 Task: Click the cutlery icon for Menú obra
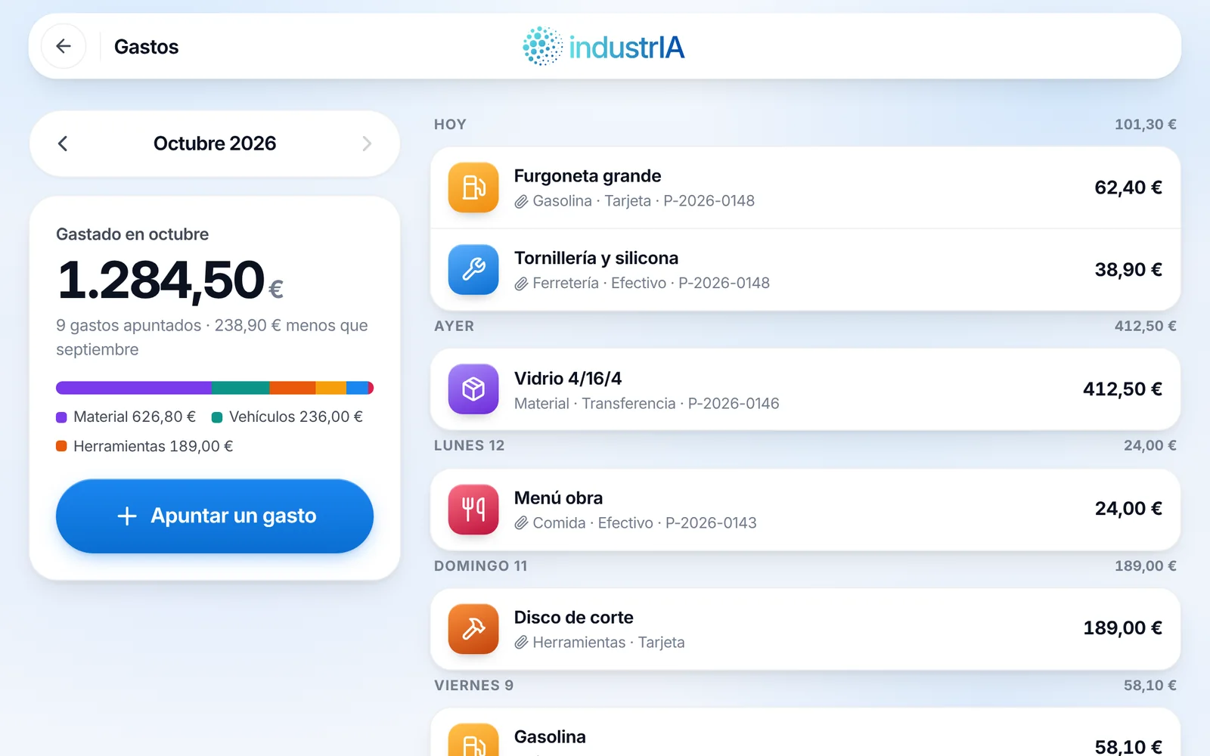click(473, 510)
